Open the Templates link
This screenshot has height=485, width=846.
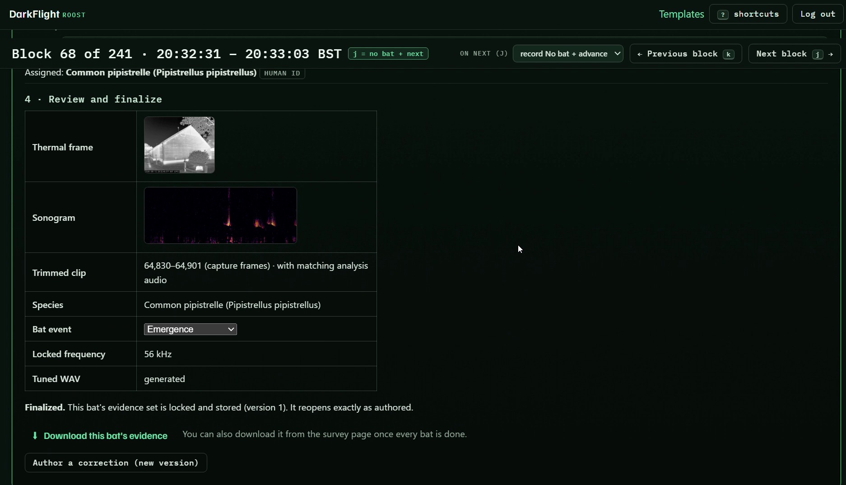pyautogui.click(x=681, y=14)
